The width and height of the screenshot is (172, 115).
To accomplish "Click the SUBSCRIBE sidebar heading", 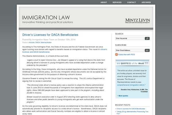I will pos(121,45).
